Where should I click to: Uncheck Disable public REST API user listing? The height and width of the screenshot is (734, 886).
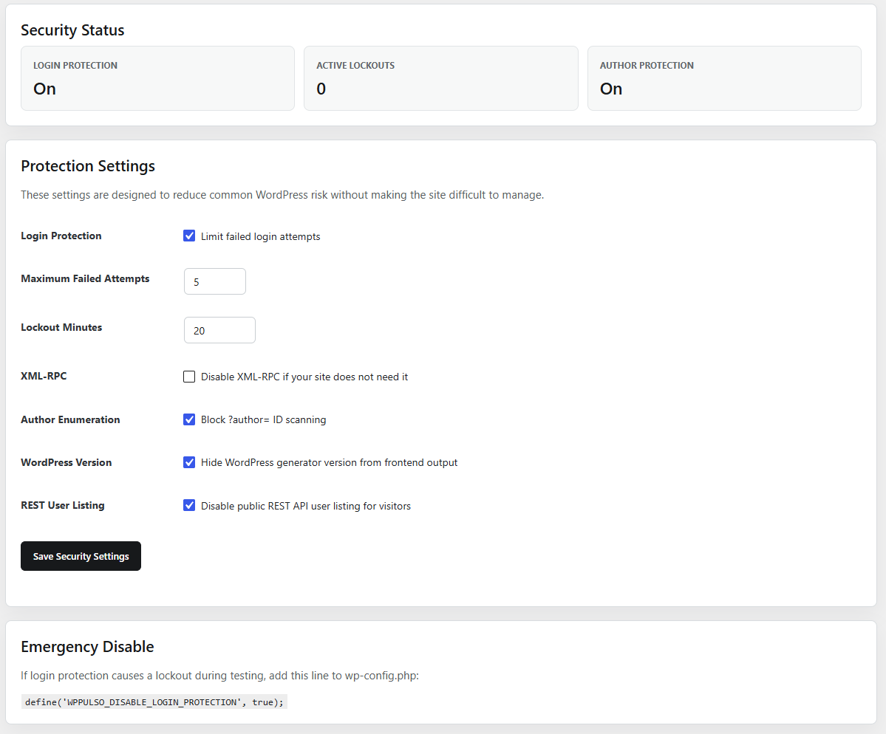[x=189, y=505]
